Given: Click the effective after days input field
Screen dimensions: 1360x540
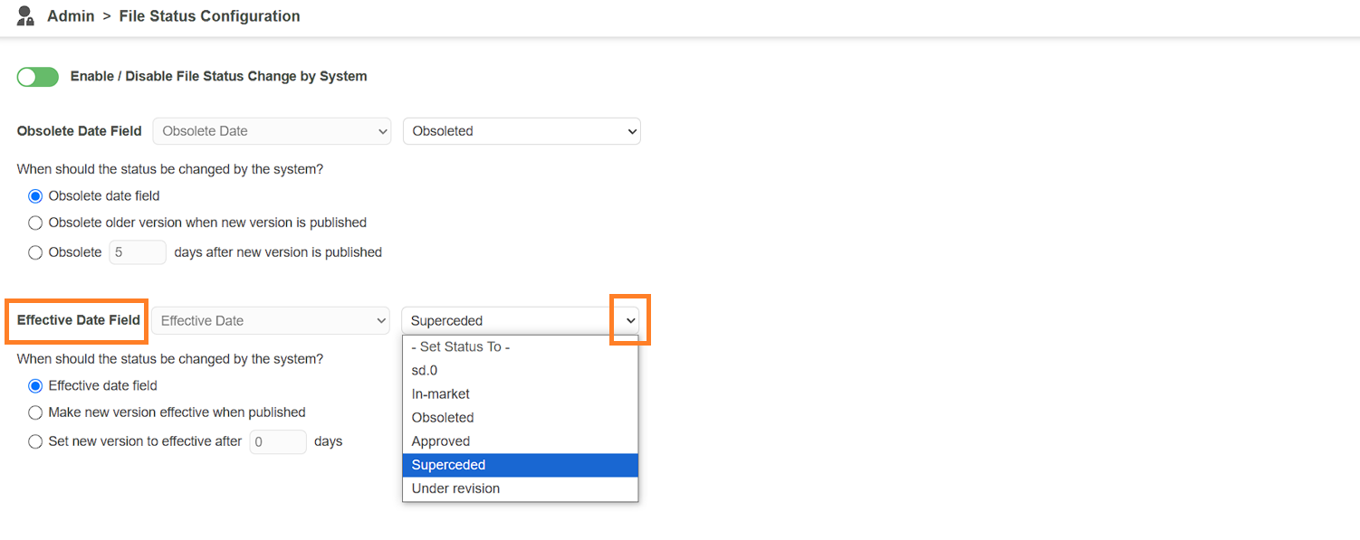Looking at the screenshot, I should [278, 442].
